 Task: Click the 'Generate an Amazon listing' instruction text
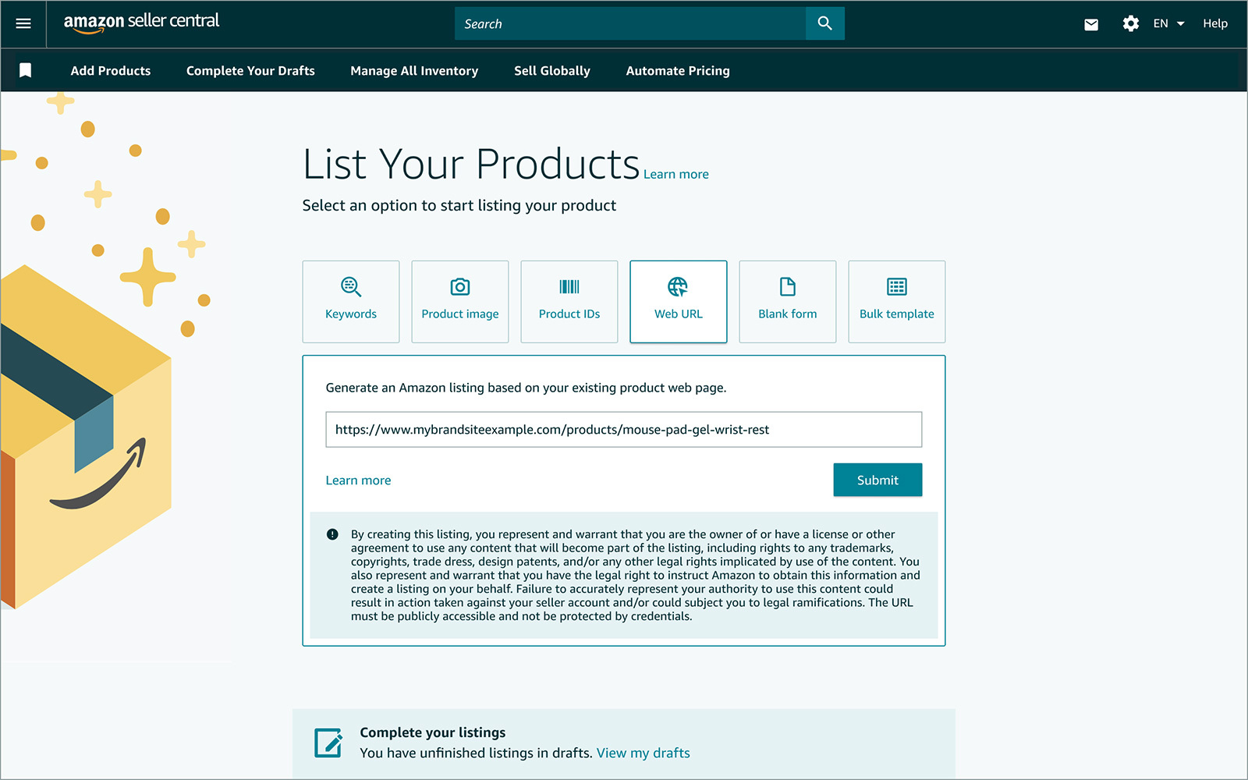click(x=526, y=388)
